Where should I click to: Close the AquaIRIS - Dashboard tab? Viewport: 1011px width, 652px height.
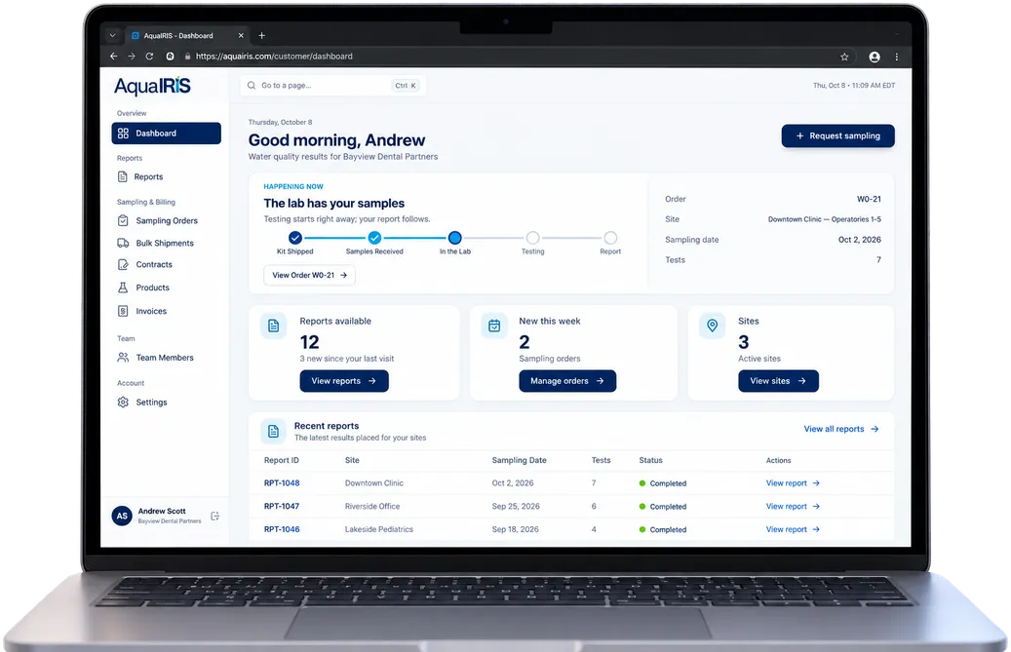(241, 35)
